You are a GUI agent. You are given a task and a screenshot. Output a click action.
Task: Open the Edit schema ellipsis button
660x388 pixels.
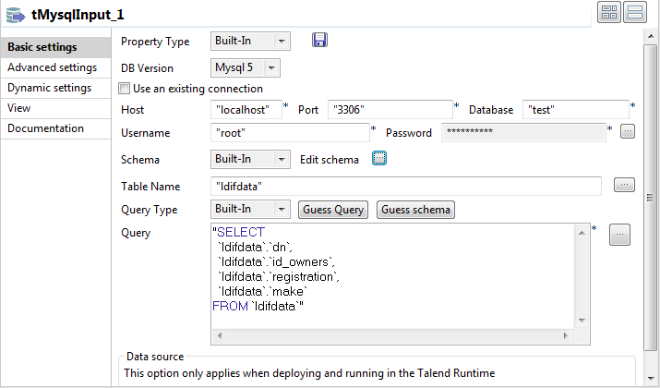[378, 159]
